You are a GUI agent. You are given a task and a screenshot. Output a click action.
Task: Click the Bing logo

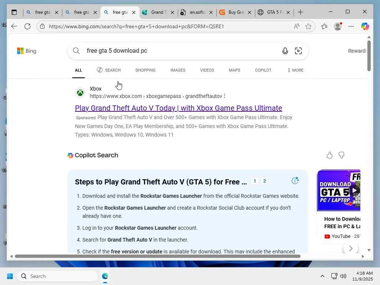(27, 51)
